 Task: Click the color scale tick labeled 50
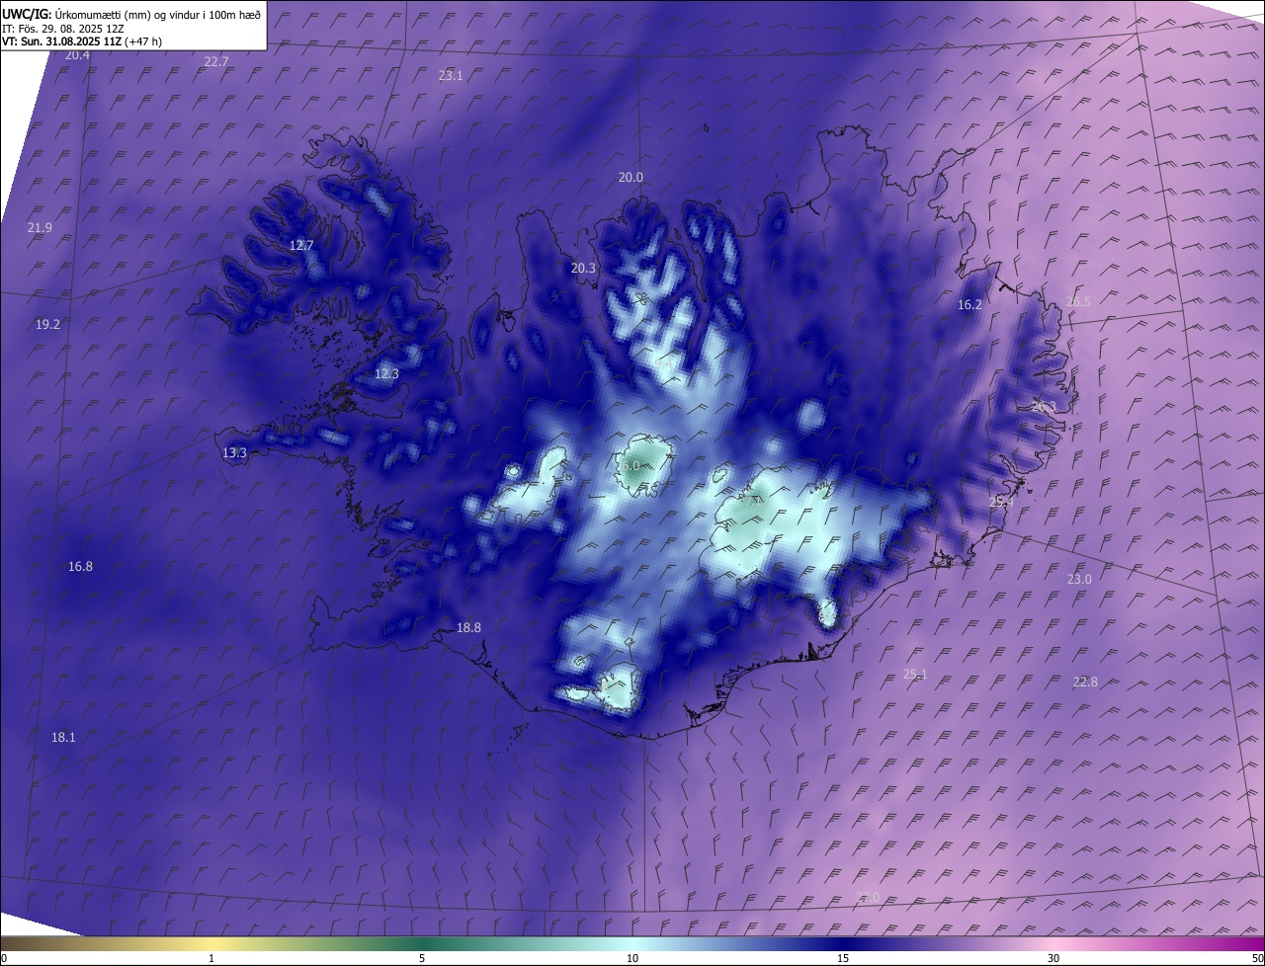click(1257, 958)
